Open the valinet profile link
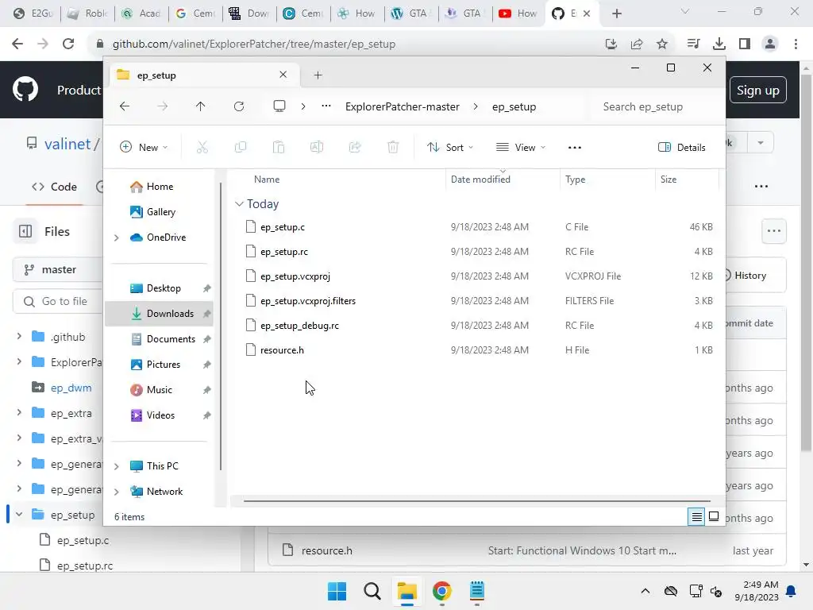This screenshot has width=813, height=610. (67, 144)
